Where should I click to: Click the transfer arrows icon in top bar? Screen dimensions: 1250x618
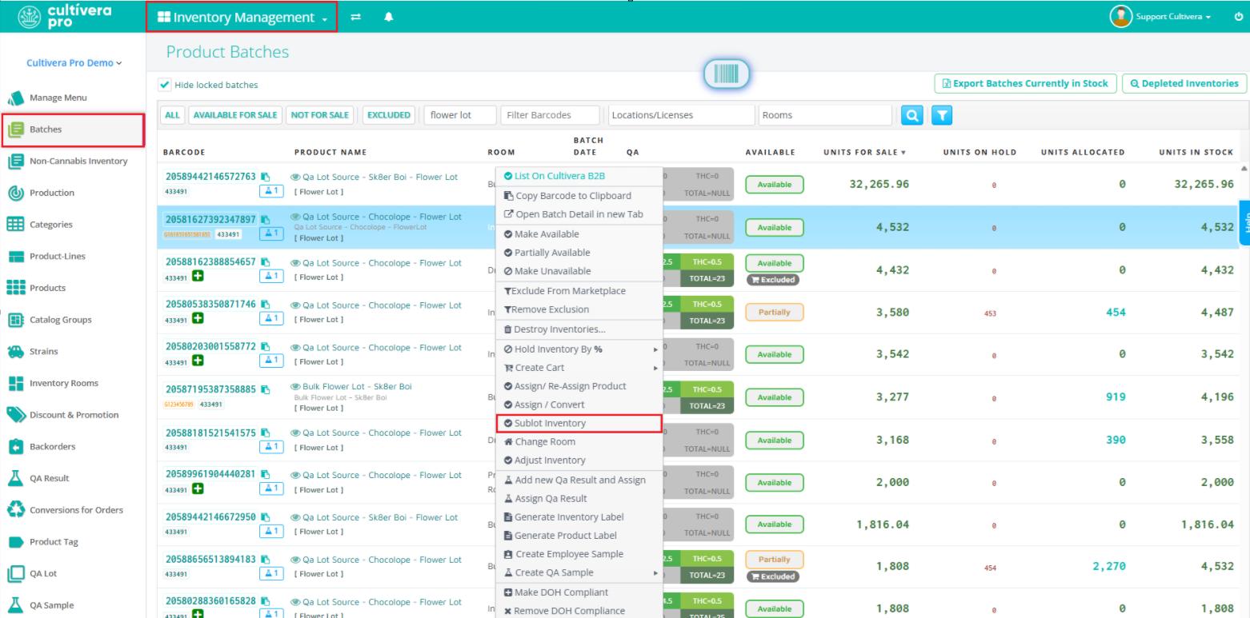tap(356, 17)
